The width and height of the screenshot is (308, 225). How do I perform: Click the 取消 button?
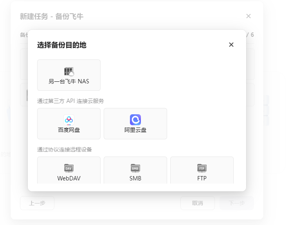point(197,203)
